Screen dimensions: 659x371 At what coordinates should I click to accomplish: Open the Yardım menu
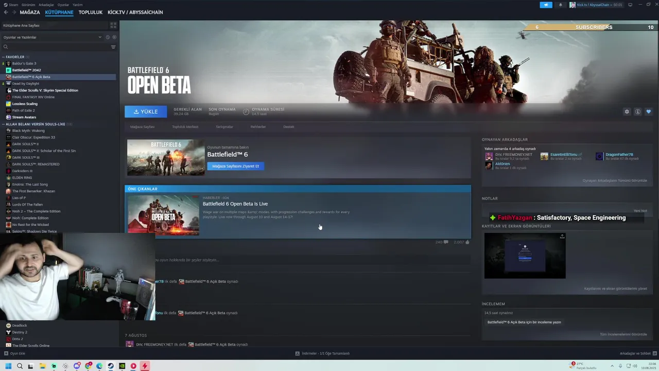[x=78, y=5]
